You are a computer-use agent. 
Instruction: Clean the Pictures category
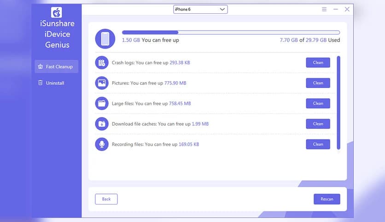318,83
